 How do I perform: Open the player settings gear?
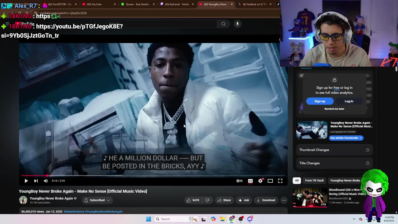(x=260, y=181)
